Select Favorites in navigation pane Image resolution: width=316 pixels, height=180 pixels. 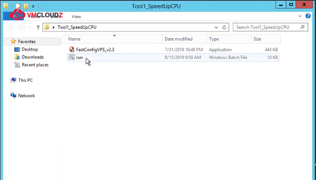click(x=27, y=41)
